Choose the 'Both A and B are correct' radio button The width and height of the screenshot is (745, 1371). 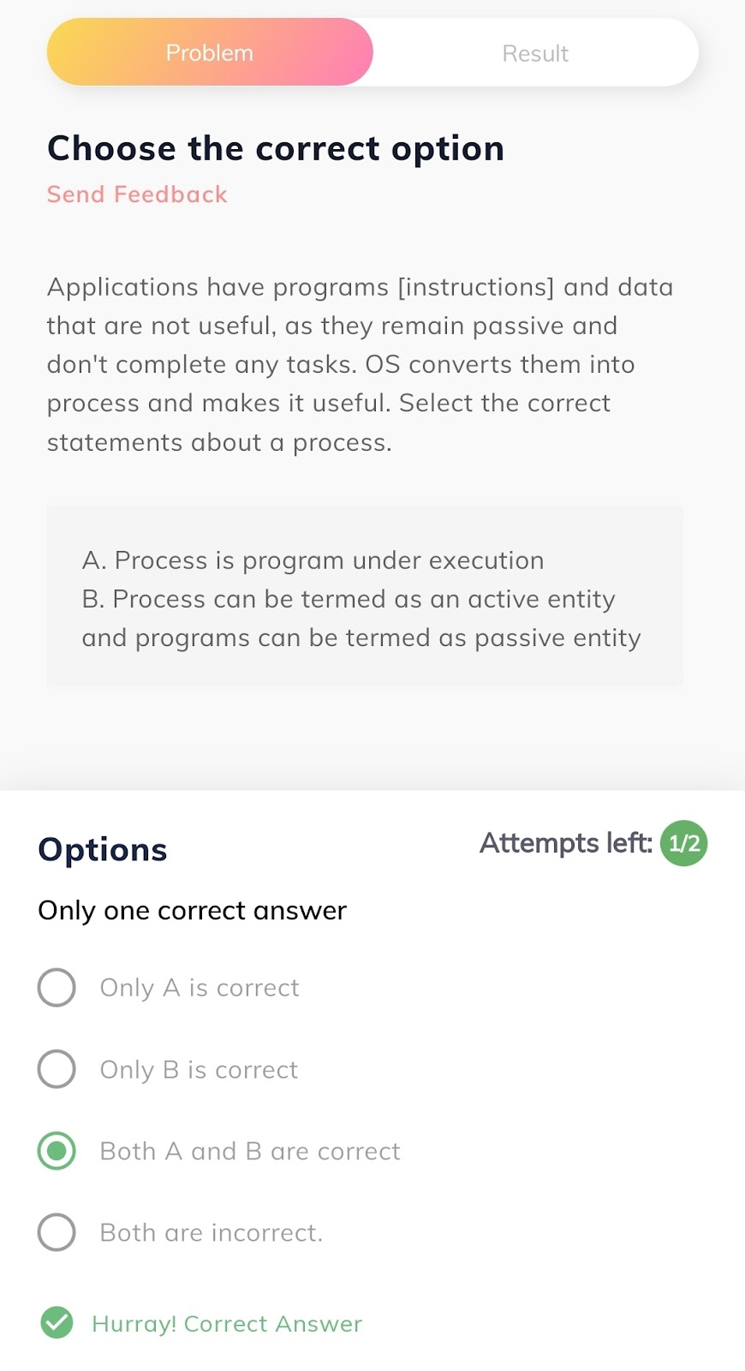[x=57, y=1151]
